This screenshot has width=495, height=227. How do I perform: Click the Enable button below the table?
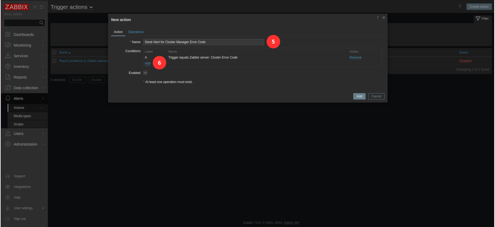pos(77,80)
